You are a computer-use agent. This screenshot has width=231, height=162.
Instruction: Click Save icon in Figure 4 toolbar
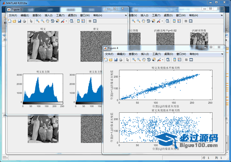pyautogui.click(x=116, y=60)
